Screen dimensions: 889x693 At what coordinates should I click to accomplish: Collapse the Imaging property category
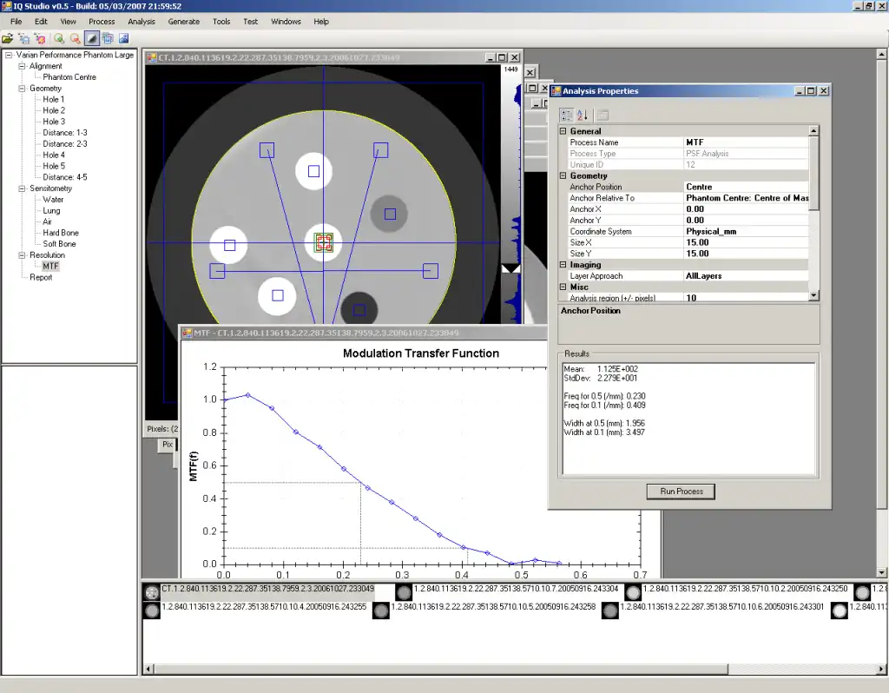pyautogui.click(x=563, y=265)
